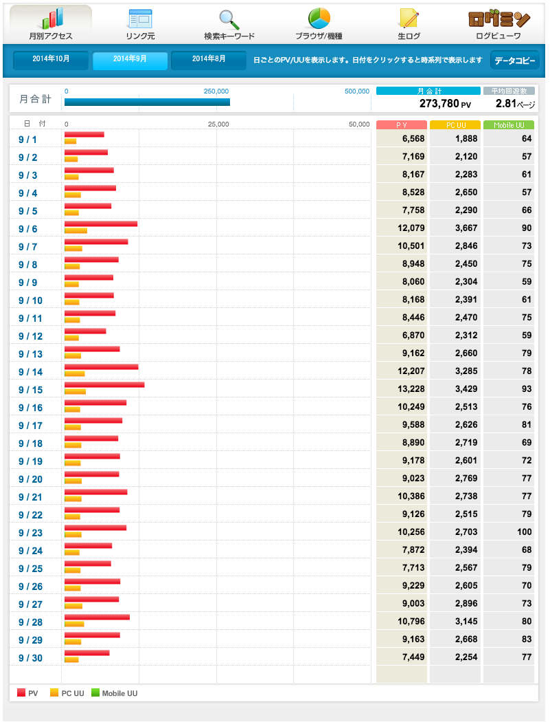Screen dimensions: 550x722
Task: Open the 9 / 6 date link
Action: (x=27, y=229)
